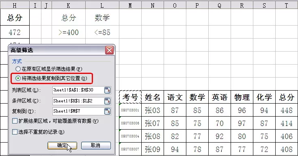This screenshot has height=156, width=298.
Task: Confirm with the 确定 button
Action: 62,145
